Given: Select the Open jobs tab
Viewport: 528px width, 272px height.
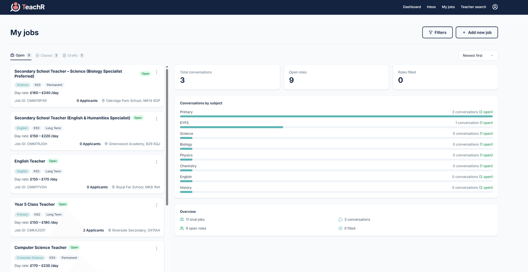Looking at the screenshot, I should tap(20, 56).
